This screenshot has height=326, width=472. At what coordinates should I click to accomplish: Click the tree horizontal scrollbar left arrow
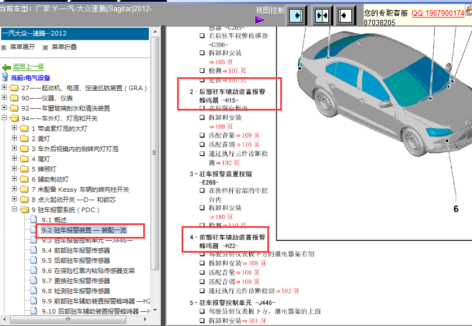pos(3,319)
